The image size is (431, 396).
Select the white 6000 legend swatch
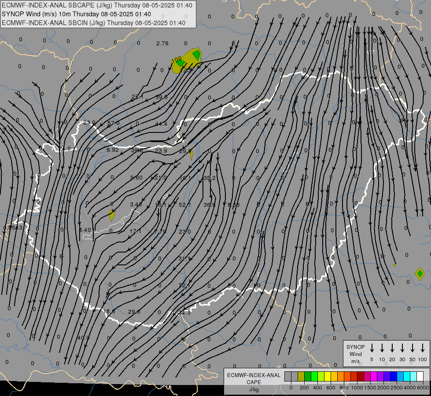point(420,377)
